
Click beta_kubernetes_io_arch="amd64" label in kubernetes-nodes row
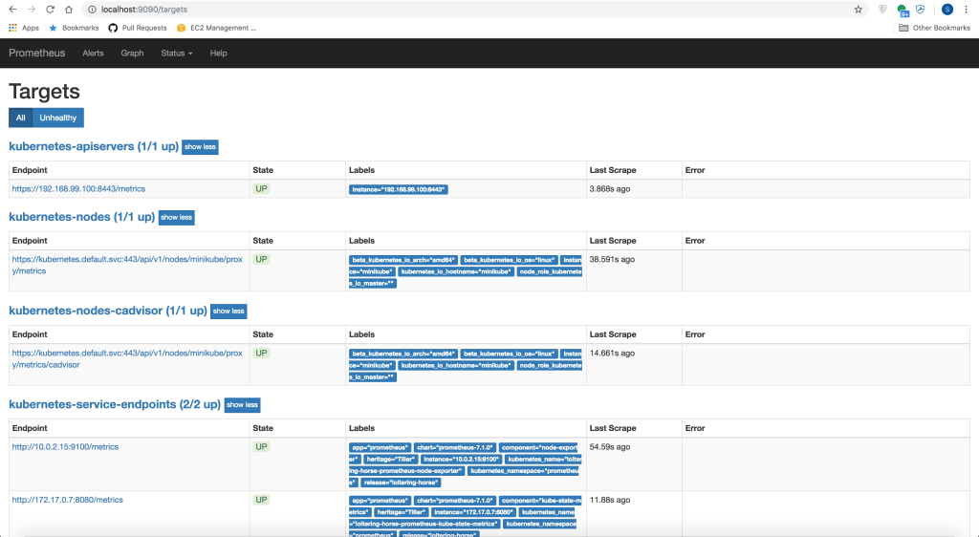tap(403, 260)
